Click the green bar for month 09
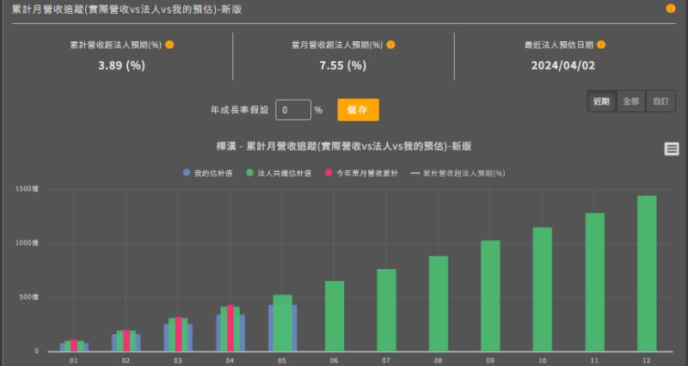 pos(490,296)
